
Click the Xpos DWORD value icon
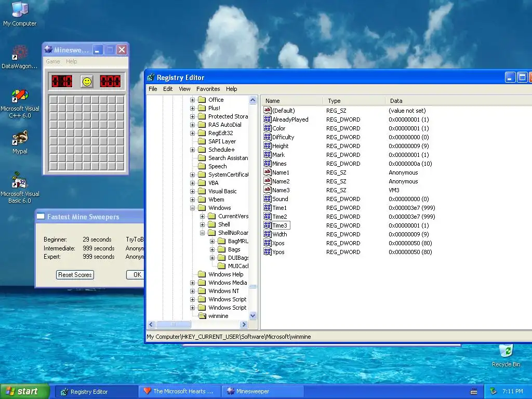point(268,243)
